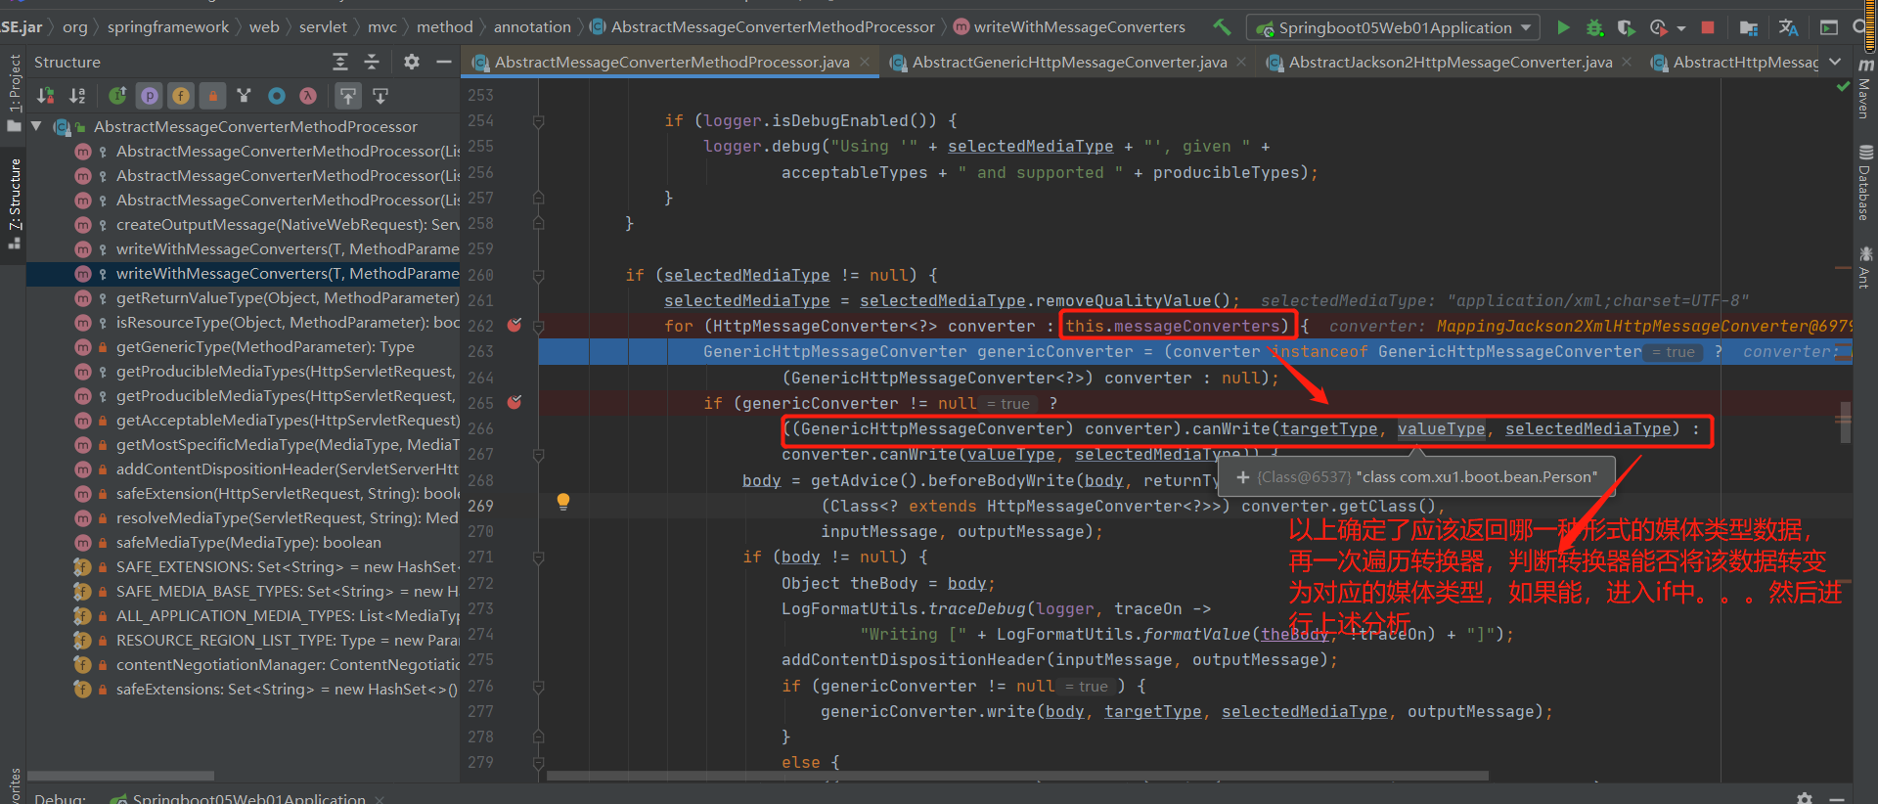Toggle Autoscroll to Source icon
1878x804 pixels.
348,96
